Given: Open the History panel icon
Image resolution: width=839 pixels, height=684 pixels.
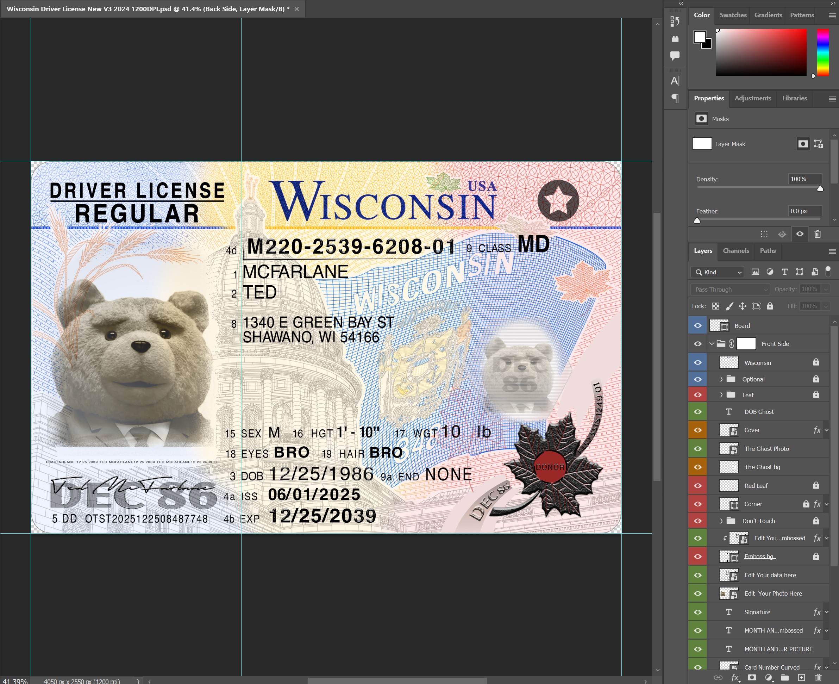Looking at the screenshot, I should click(675, 21).
